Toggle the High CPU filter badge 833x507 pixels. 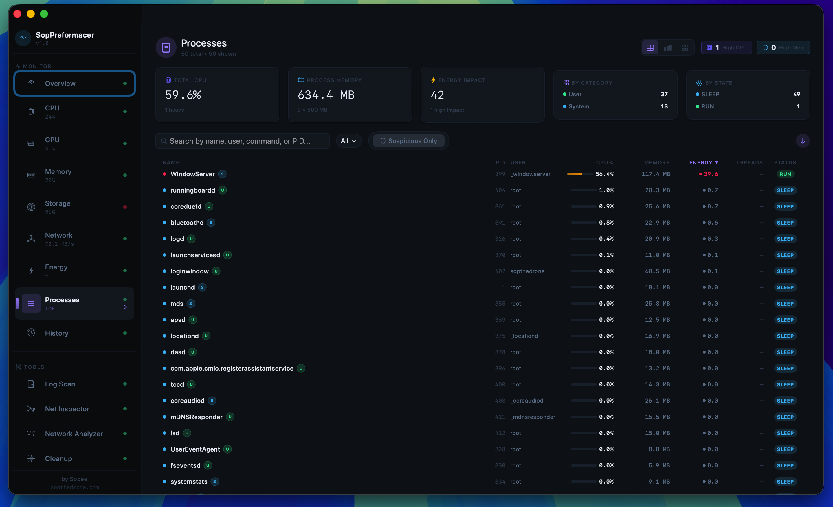click(x=726, y=47)
